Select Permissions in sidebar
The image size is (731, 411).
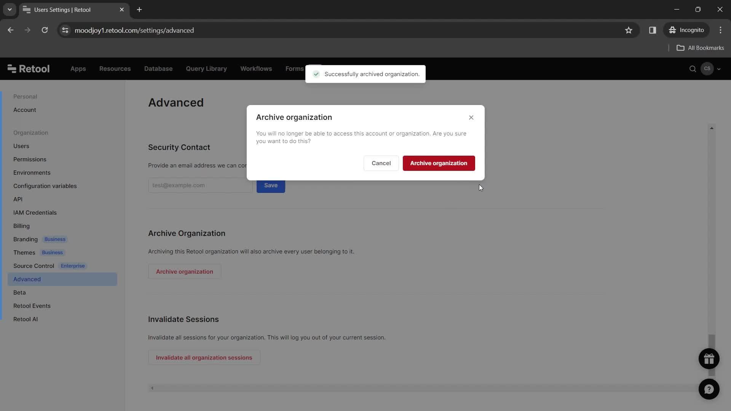pyautogui.click(x=30, y=159)
